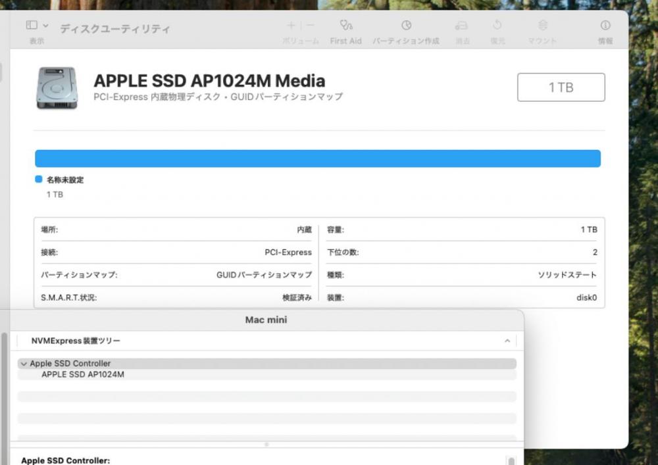
Task: Click the 接続 value PCI-Express
Action: (288, 253)
